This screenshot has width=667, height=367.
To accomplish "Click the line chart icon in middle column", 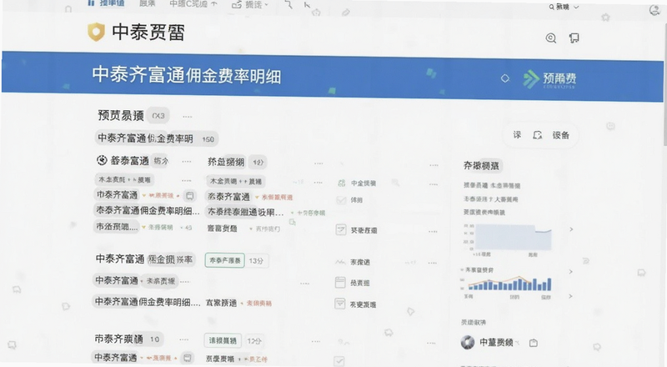I will tap(340, 262).
